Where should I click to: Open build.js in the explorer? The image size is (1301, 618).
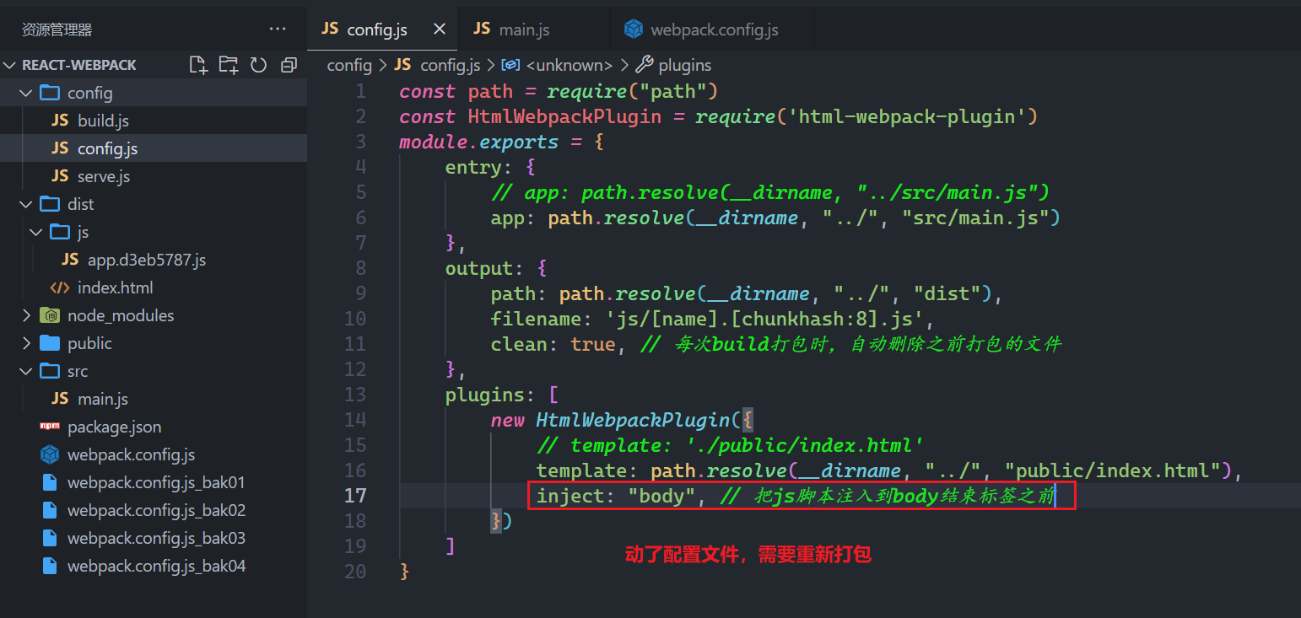coord(154,121)
